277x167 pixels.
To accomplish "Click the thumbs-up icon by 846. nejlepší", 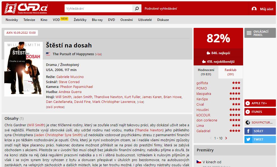I will click(x=208, y=53).
